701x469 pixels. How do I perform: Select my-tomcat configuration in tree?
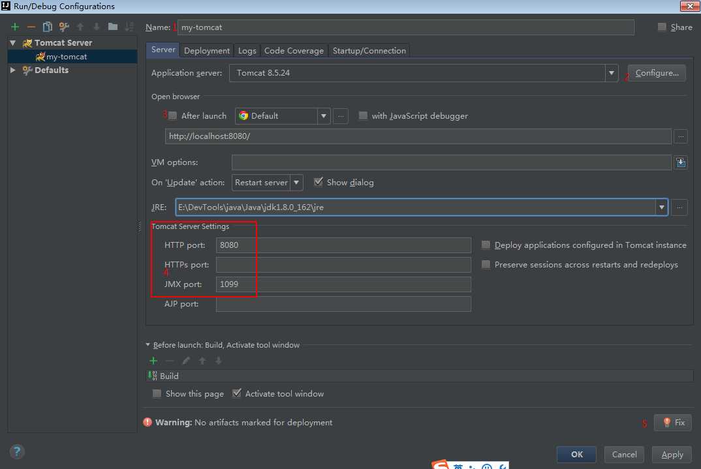point(72,57)
